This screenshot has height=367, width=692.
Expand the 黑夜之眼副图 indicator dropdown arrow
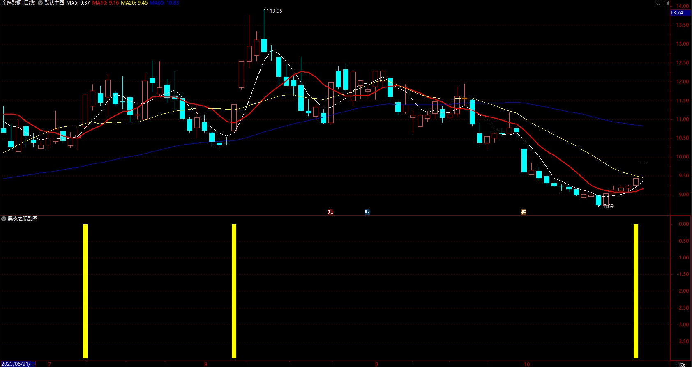coord(4,219)
